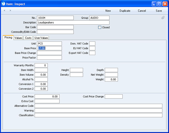Viewport: 169px width, 133px height.
Task: Click the Export VAT Code field
Action: 92,53
